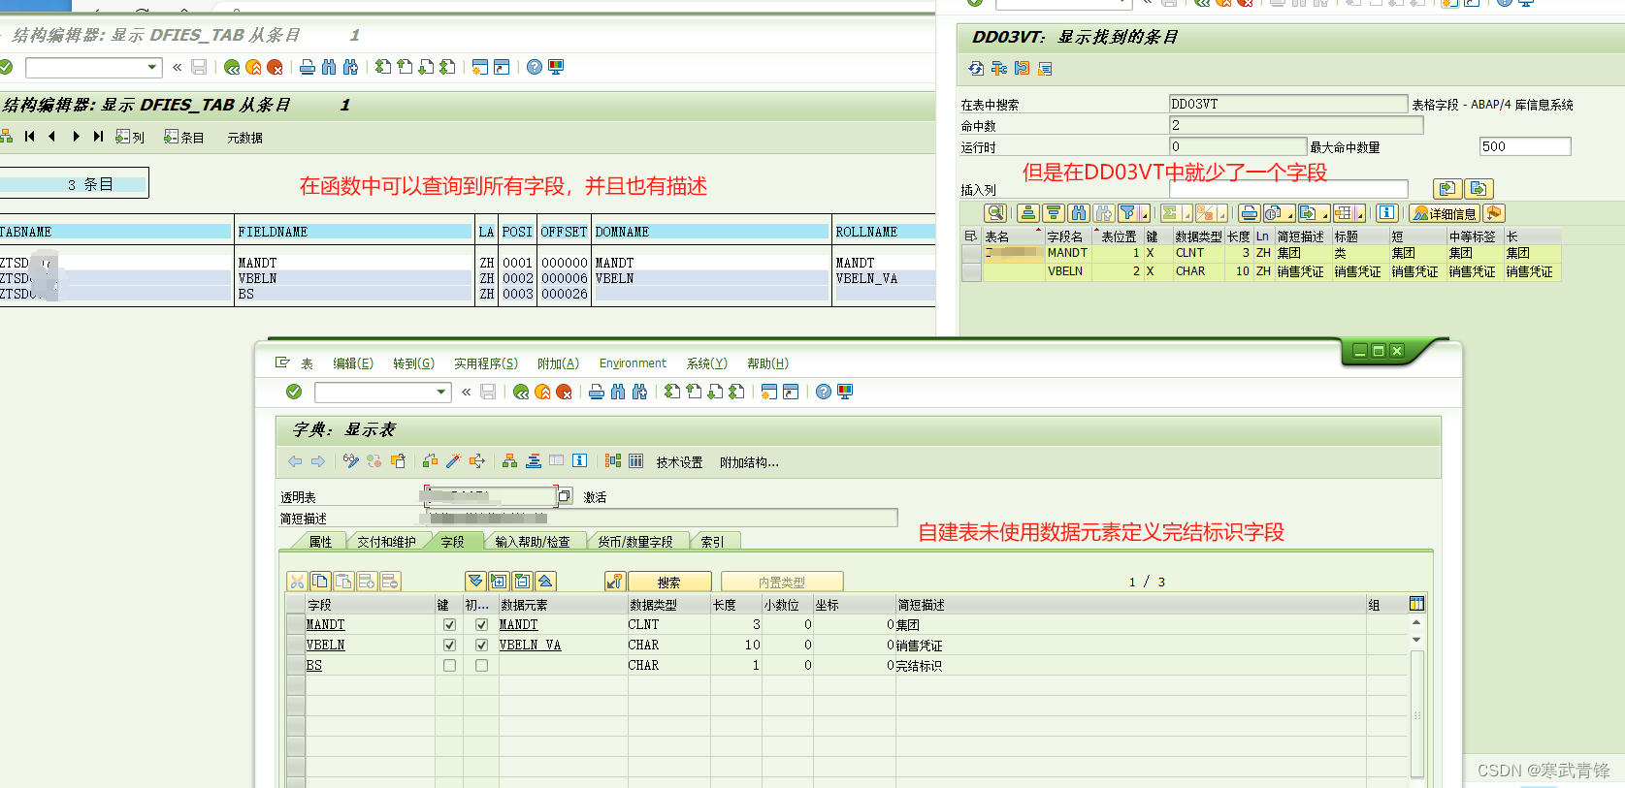1625x788 pixels.
Task: Switch to the 索引 tab
Action: point(712,542)
